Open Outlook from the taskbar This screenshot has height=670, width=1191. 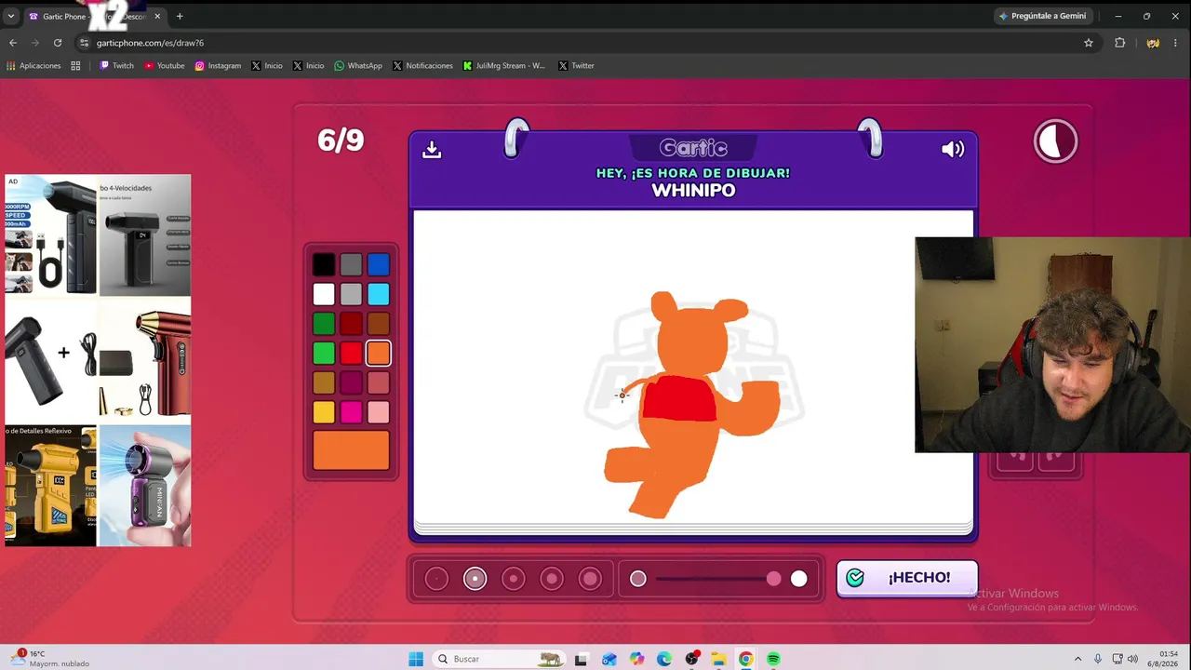pyautogui.click(x=609, y=659)
